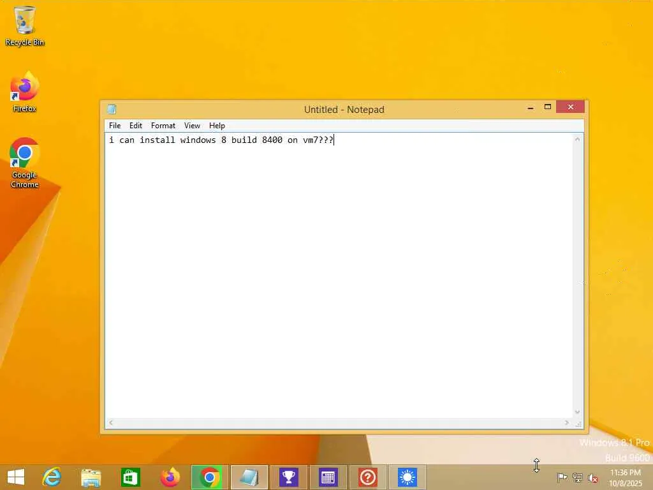Screen dimensions: 653x490
Task: Click the number '8400' in Notepad text
Action: tap(272, 140)
